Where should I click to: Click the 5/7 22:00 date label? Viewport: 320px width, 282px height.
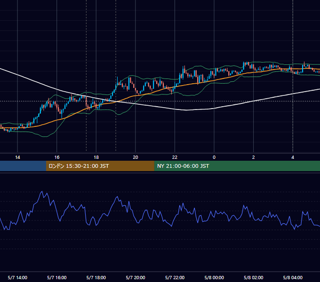click(x=175, y=277)
